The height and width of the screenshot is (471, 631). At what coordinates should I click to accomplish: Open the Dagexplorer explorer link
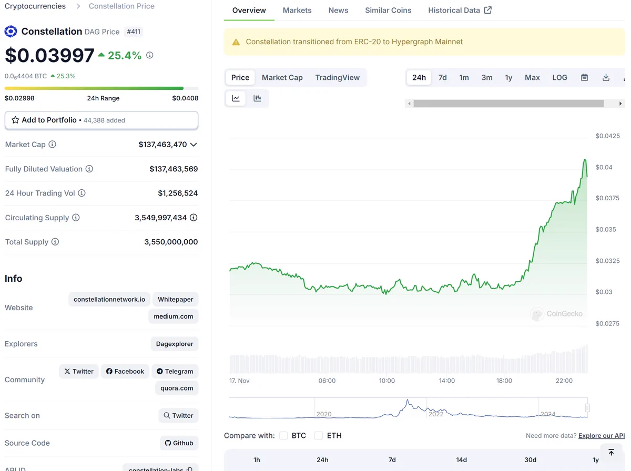pyautogui.click(x=175, y=344)
